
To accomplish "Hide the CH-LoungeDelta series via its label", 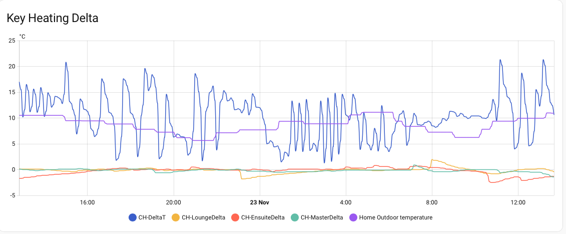I will pyautogui.click(x=202, y=217).
